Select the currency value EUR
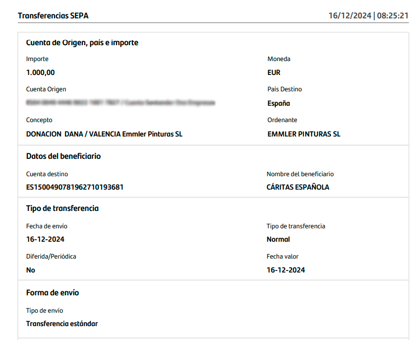 [274, 72]
